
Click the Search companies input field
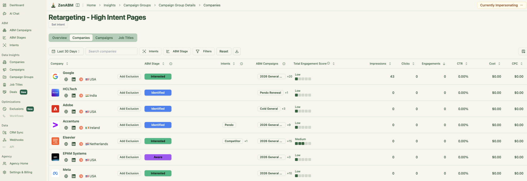coord(111,51)
